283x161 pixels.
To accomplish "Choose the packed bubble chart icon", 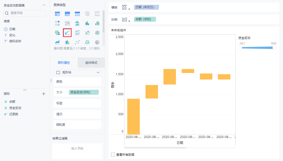I will coord(87,42).
